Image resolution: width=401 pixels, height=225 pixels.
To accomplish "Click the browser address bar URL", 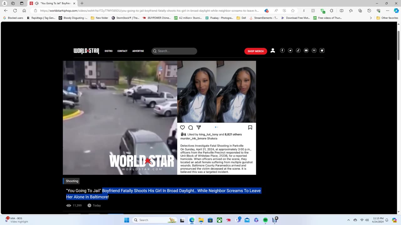I will pos(149,11).
